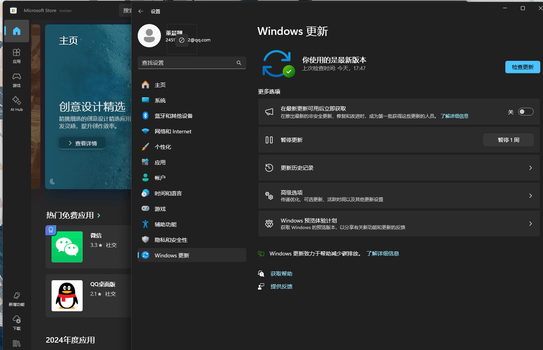Viewport: 543px width, 350px height.
Task: Open the 获取帮助 link
Action: (281, 274)
